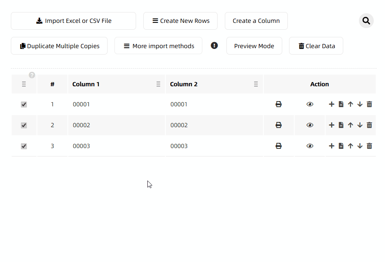
Task: Open Column 1 header menu
Action: [158, 84]
